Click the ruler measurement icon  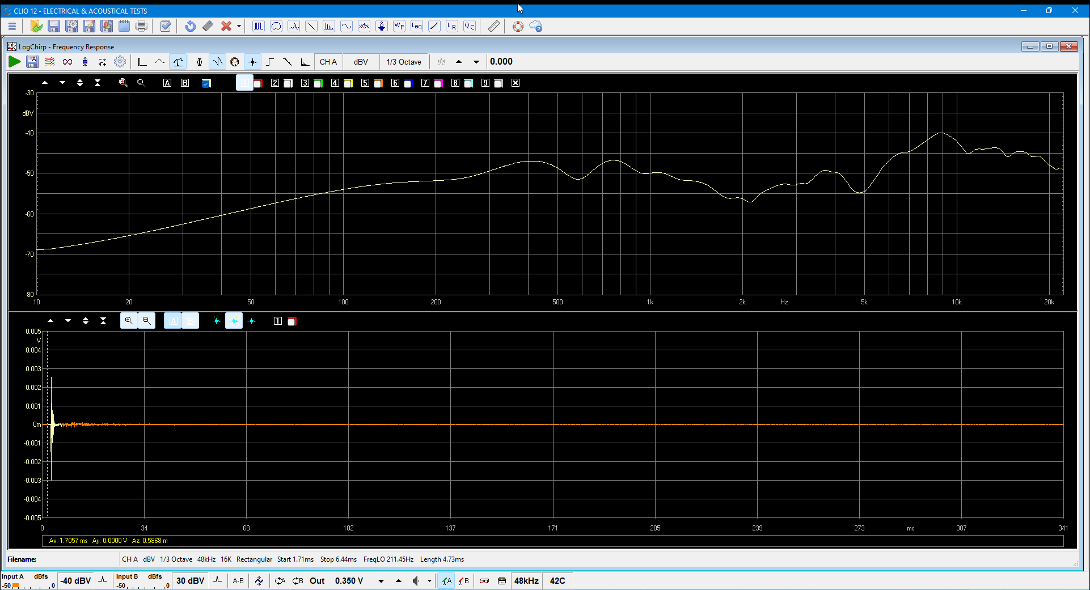494,26
